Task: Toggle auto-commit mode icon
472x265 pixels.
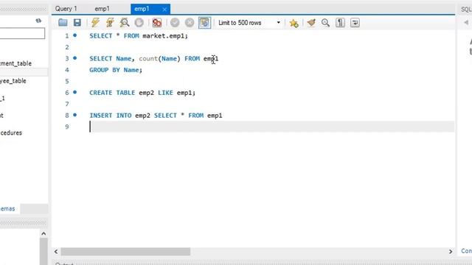Action: click(x=205, y=23)
